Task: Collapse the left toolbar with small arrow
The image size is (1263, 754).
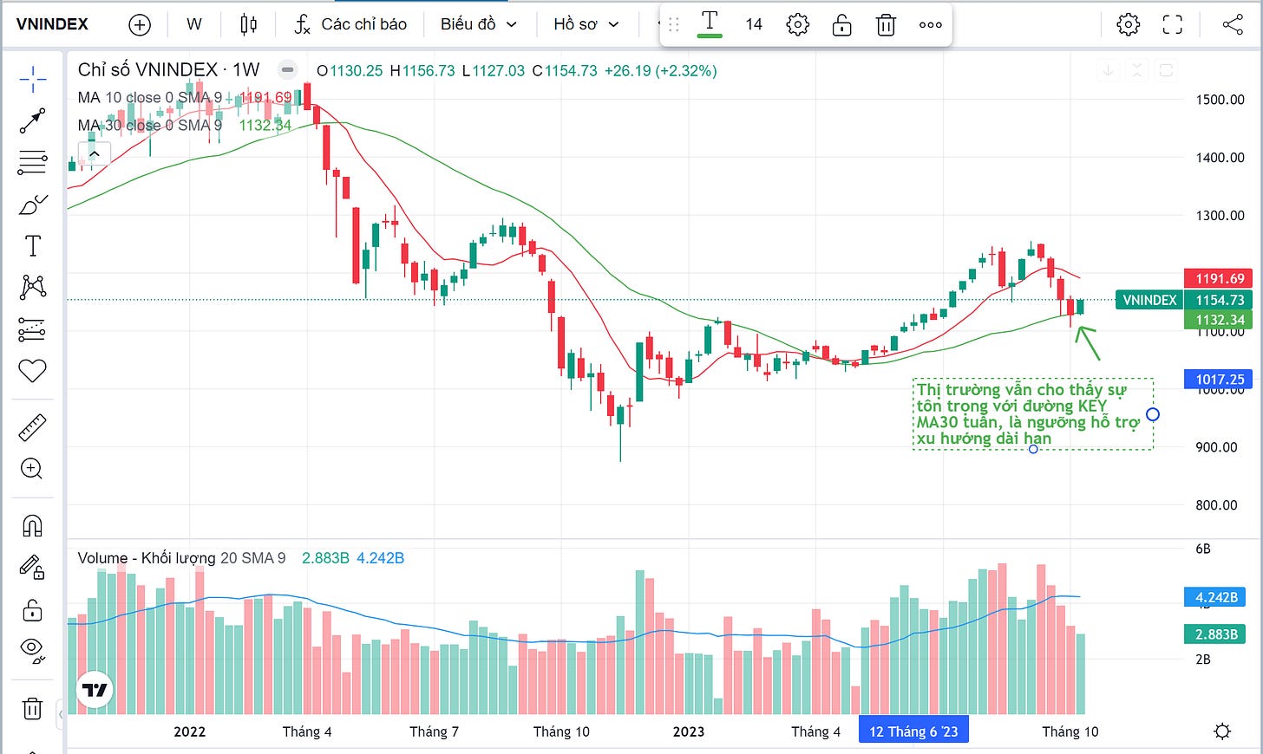Action: click(61, 715)
